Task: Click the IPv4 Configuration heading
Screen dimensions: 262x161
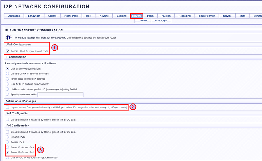Action: tap(17, 113)
